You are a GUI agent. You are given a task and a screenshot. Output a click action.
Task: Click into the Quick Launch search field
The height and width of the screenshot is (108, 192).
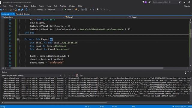click(165, 2)
